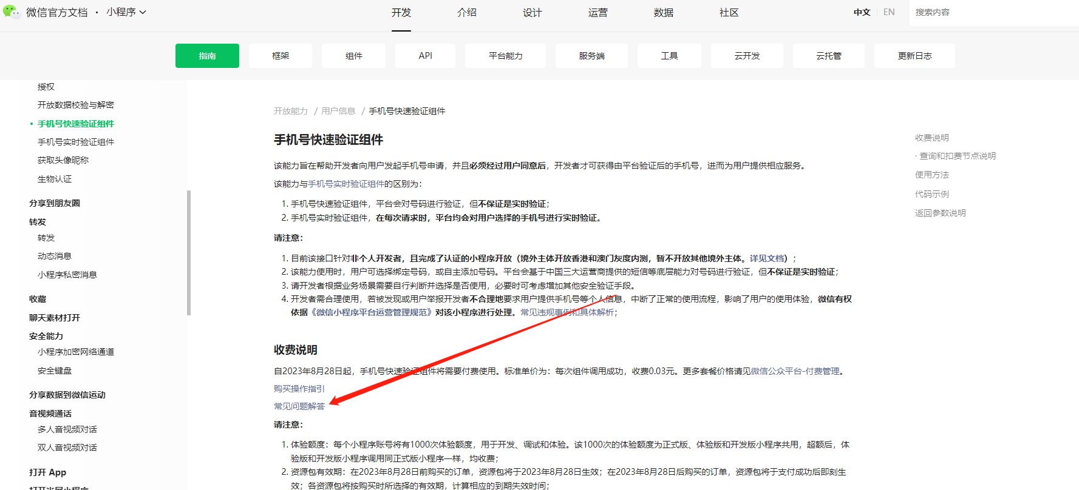Jump to 使用方法 in the outline

coord(932,175)
